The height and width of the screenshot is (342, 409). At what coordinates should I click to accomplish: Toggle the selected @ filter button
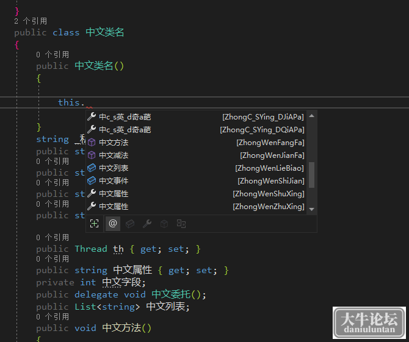[113, 224]
